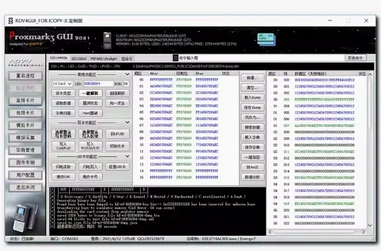
Task: Click the 知一求全 button
Action: pyautogui.click(x=118, y=103)
